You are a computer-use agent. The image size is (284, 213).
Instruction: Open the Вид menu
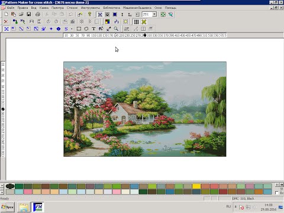pos(34,8)
